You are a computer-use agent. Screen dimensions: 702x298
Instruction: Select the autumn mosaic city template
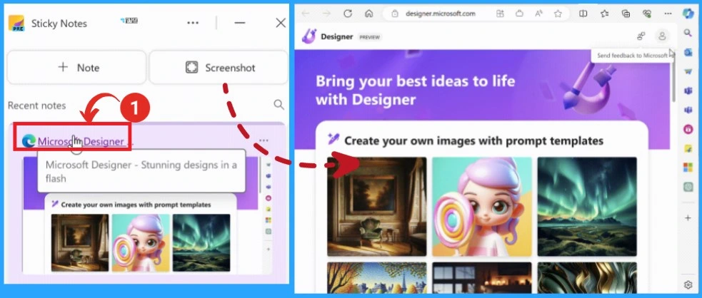[376, 277]
